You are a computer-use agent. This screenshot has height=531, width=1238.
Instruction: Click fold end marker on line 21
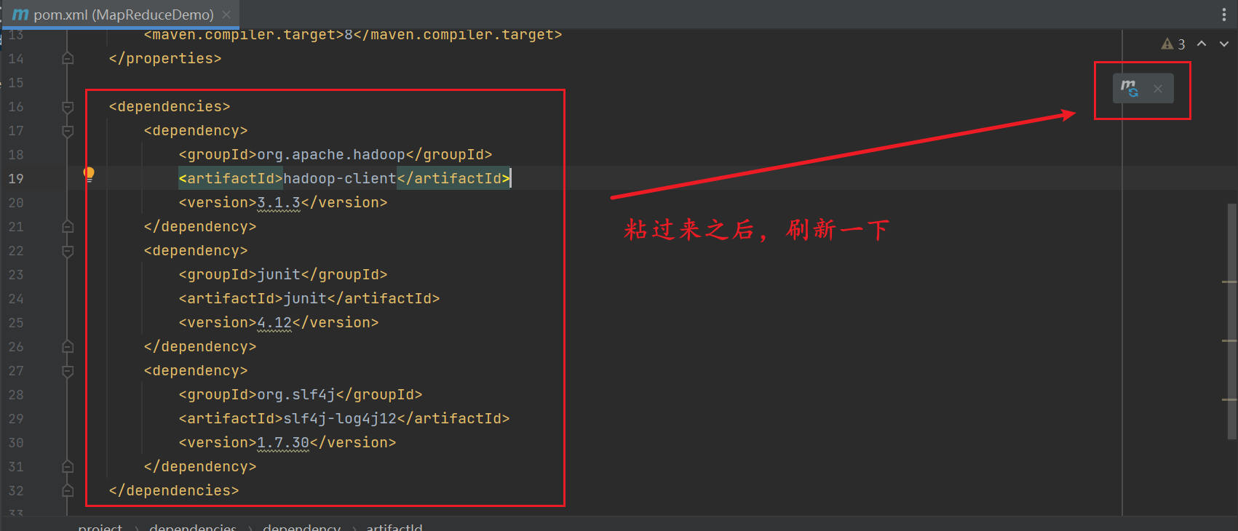[68, 226]
